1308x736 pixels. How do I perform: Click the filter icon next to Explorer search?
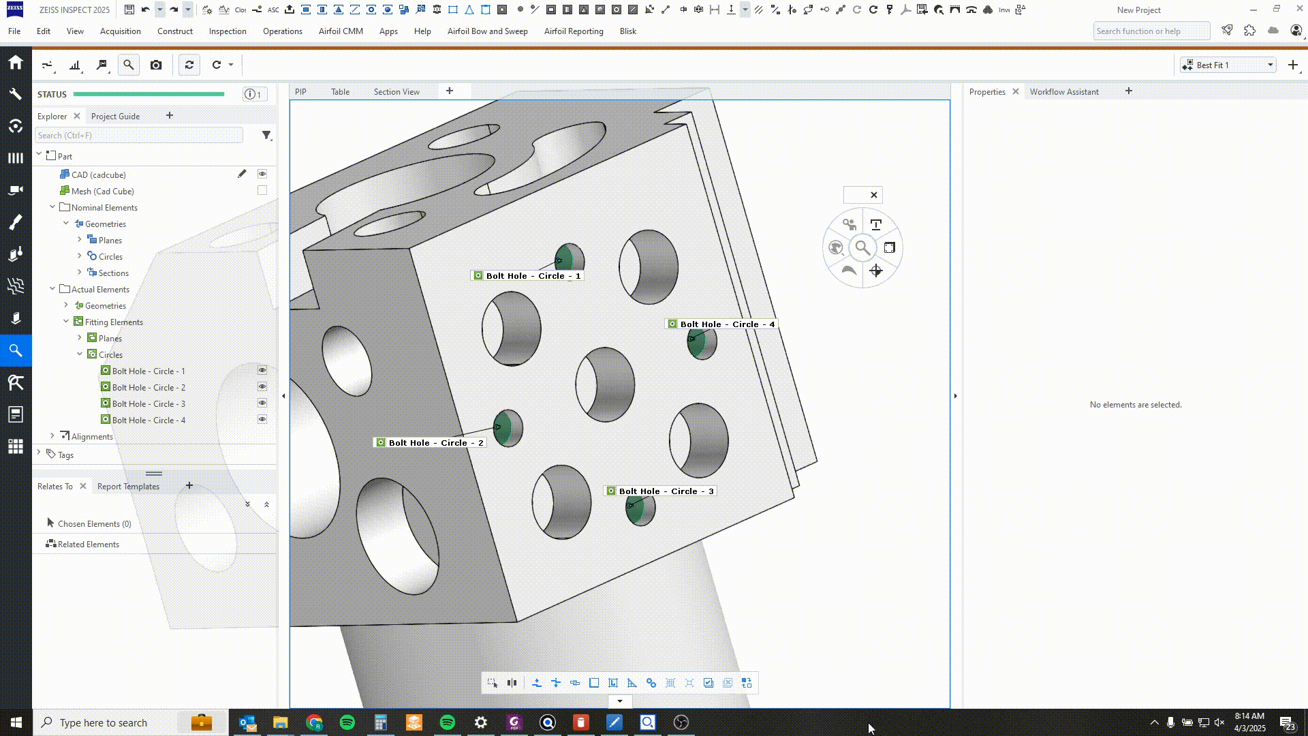pos(266,136)
